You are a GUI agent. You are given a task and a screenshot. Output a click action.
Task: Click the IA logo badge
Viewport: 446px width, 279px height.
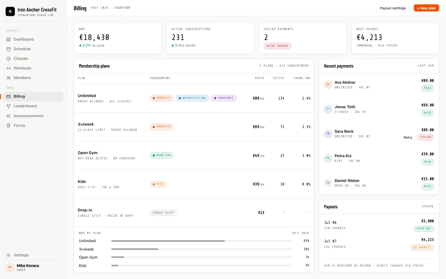coord(10,12)
